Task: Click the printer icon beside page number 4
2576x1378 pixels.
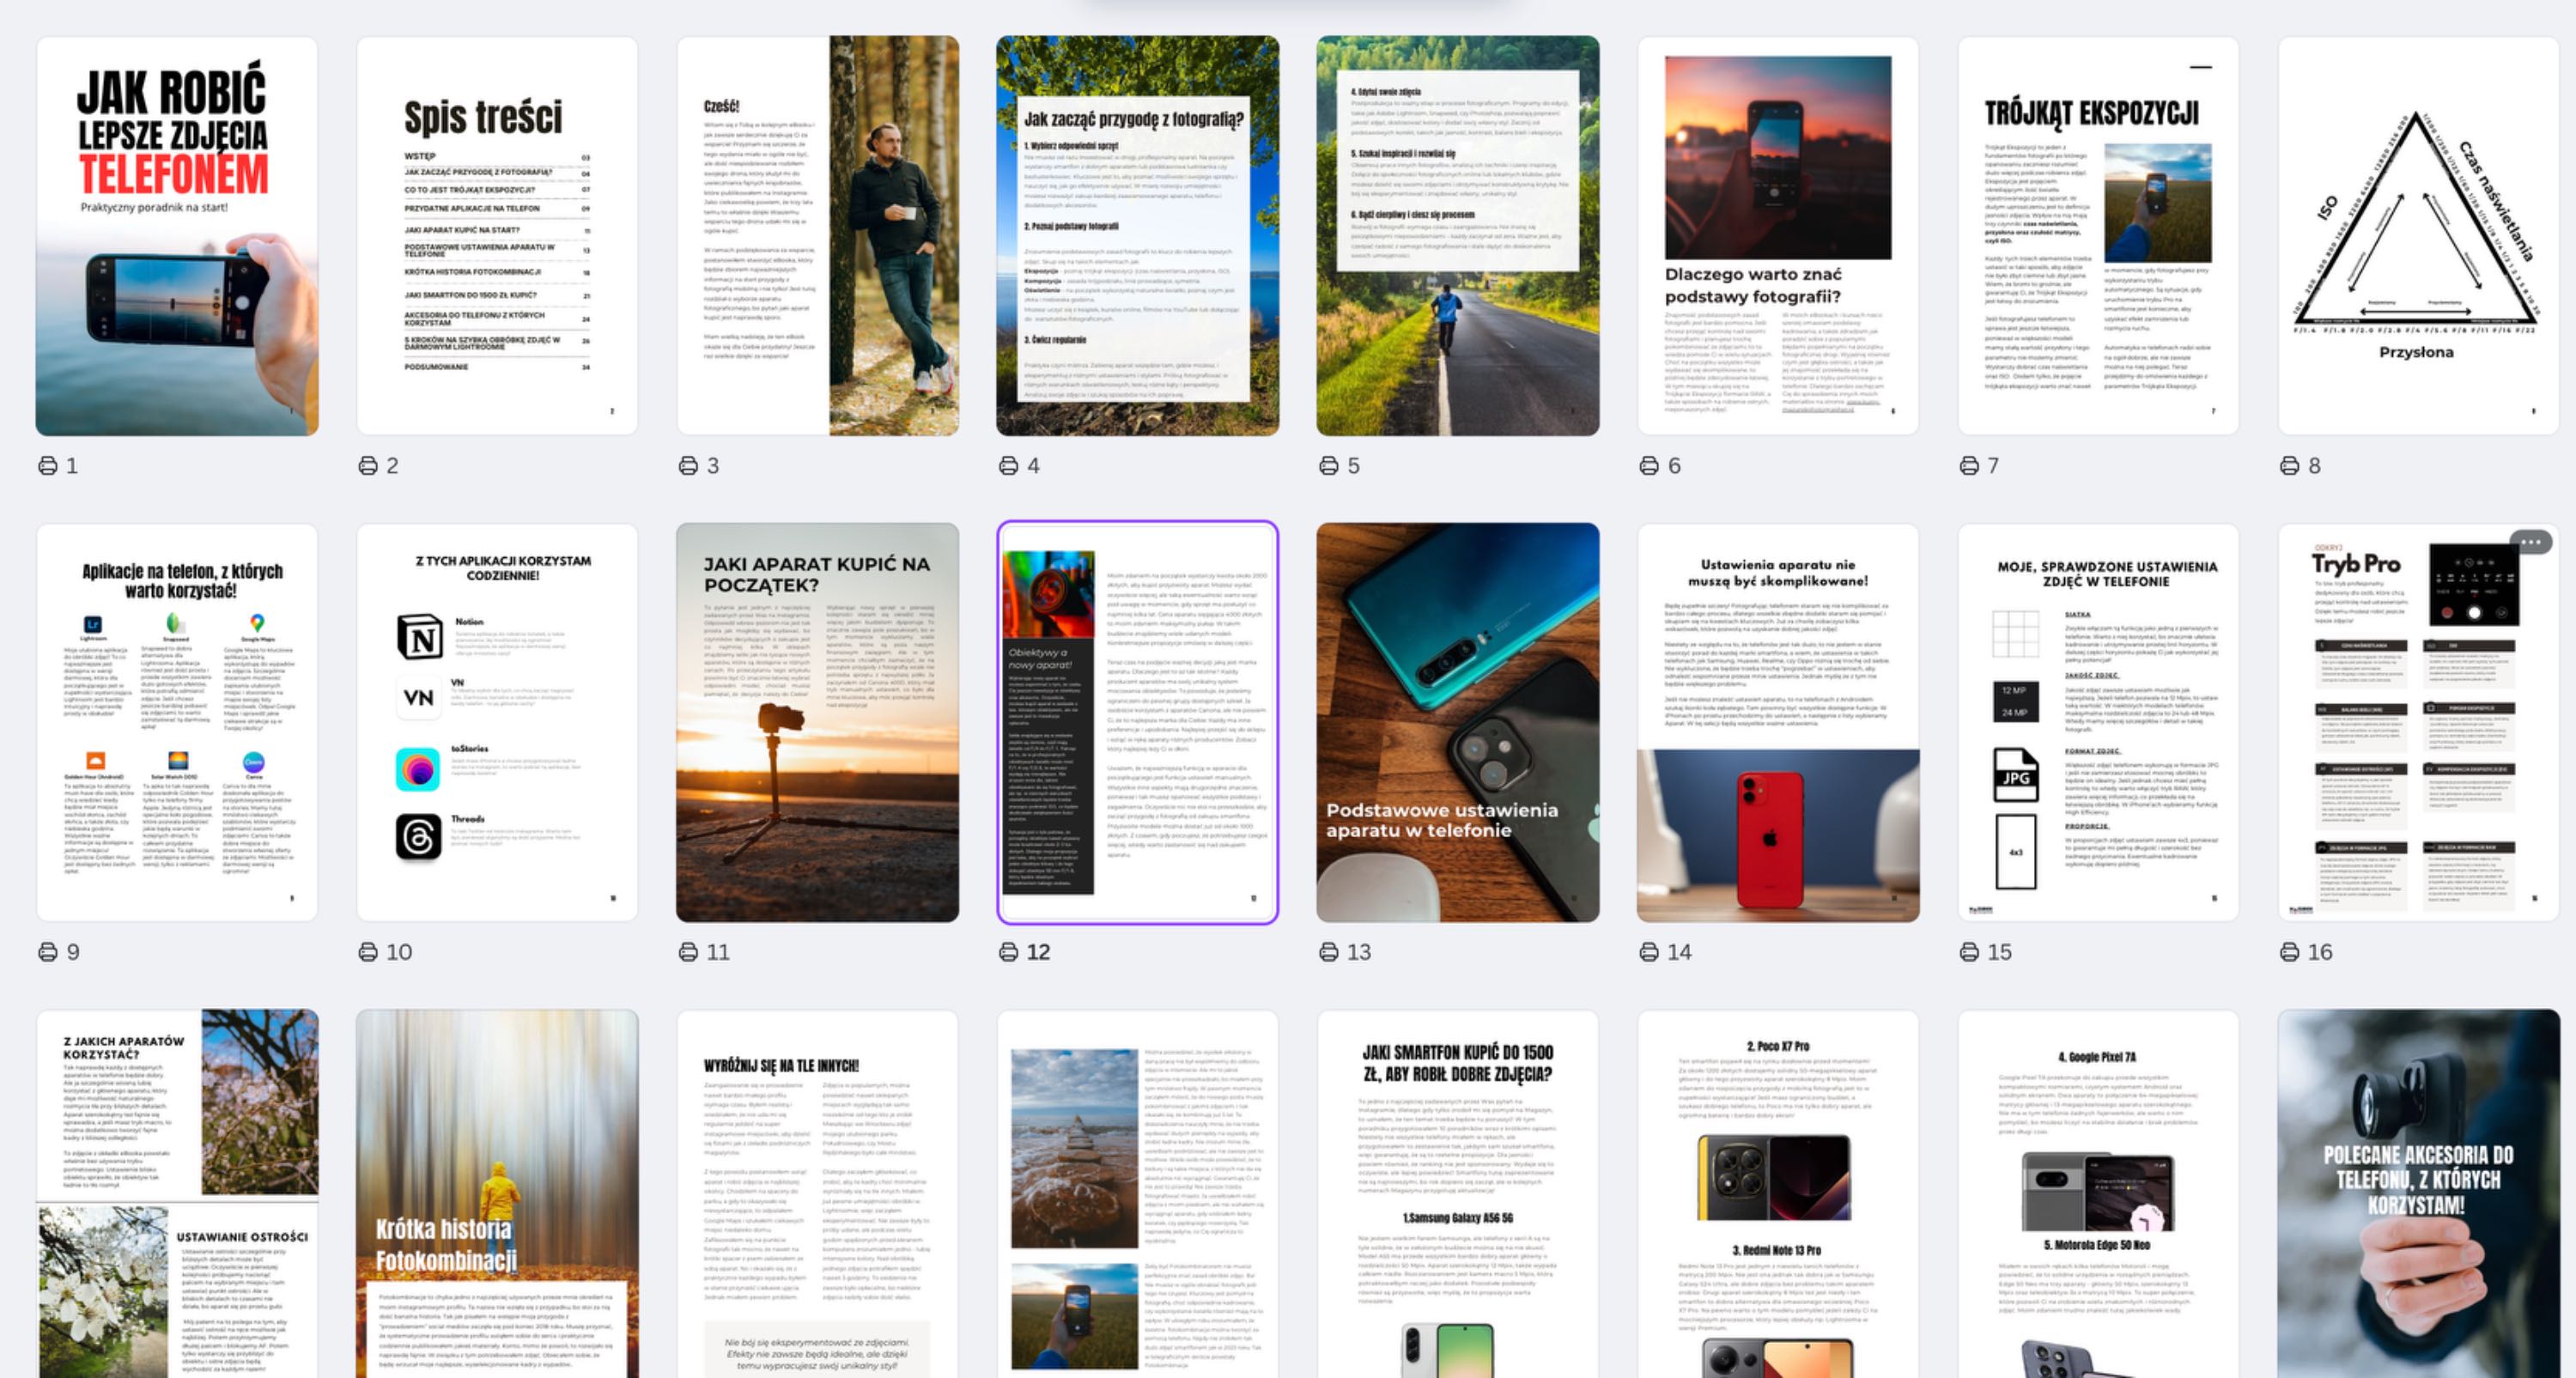Action: pyautogui.click(x=1008, y=466)
